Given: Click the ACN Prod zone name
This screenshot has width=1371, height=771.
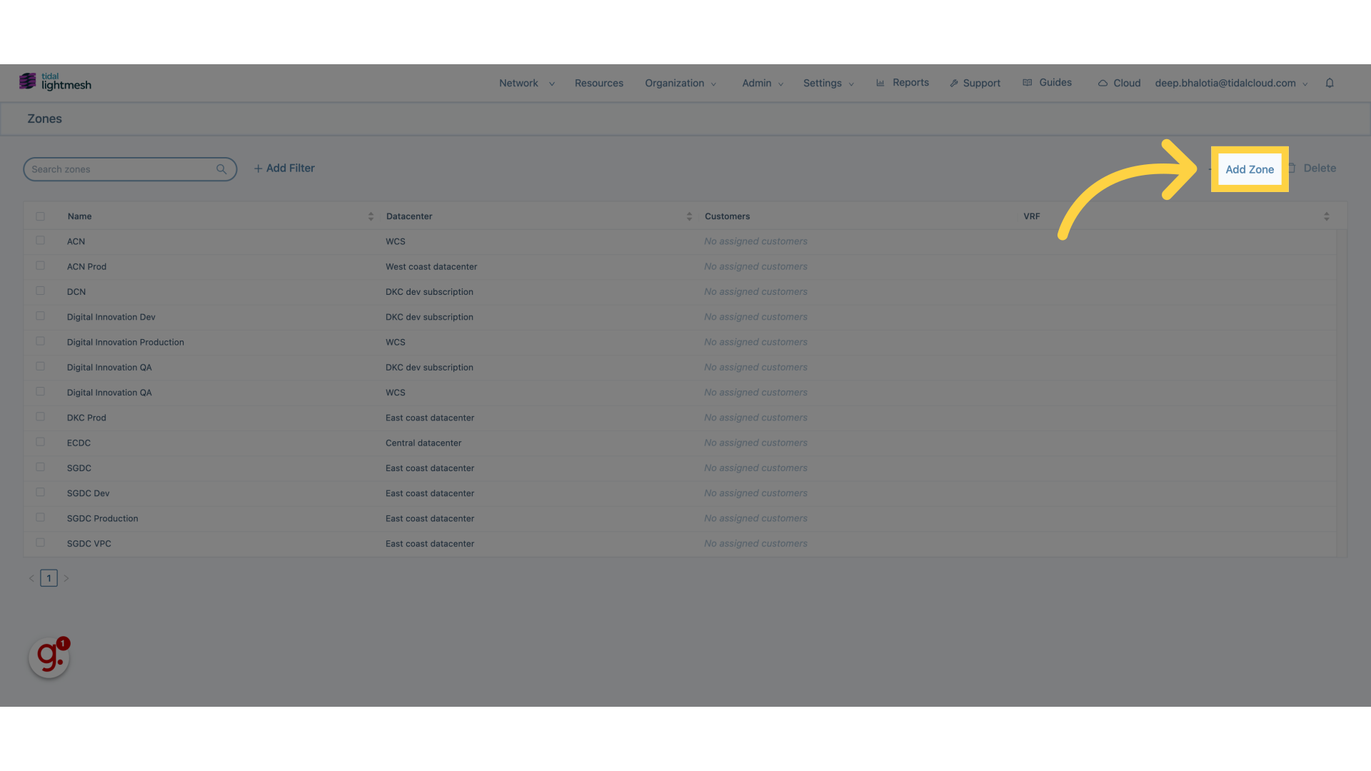Looking at the screenshot, I should 86,266.
